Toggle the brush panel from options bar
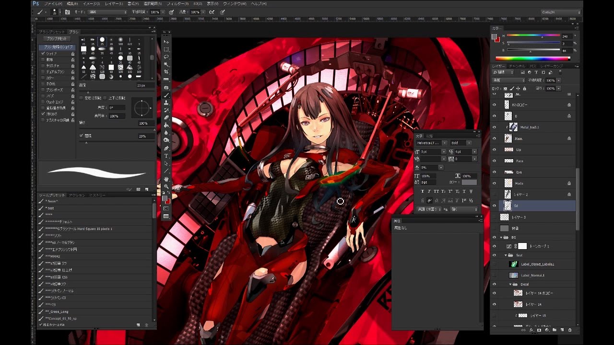Screen dimensions: 614x345 67,12
